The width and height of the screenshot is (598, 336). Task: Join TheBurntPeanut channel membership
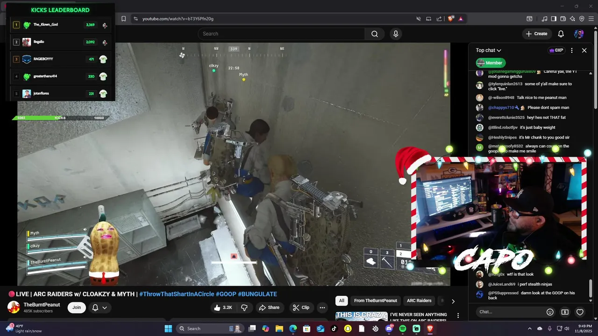tap(77, 308)
